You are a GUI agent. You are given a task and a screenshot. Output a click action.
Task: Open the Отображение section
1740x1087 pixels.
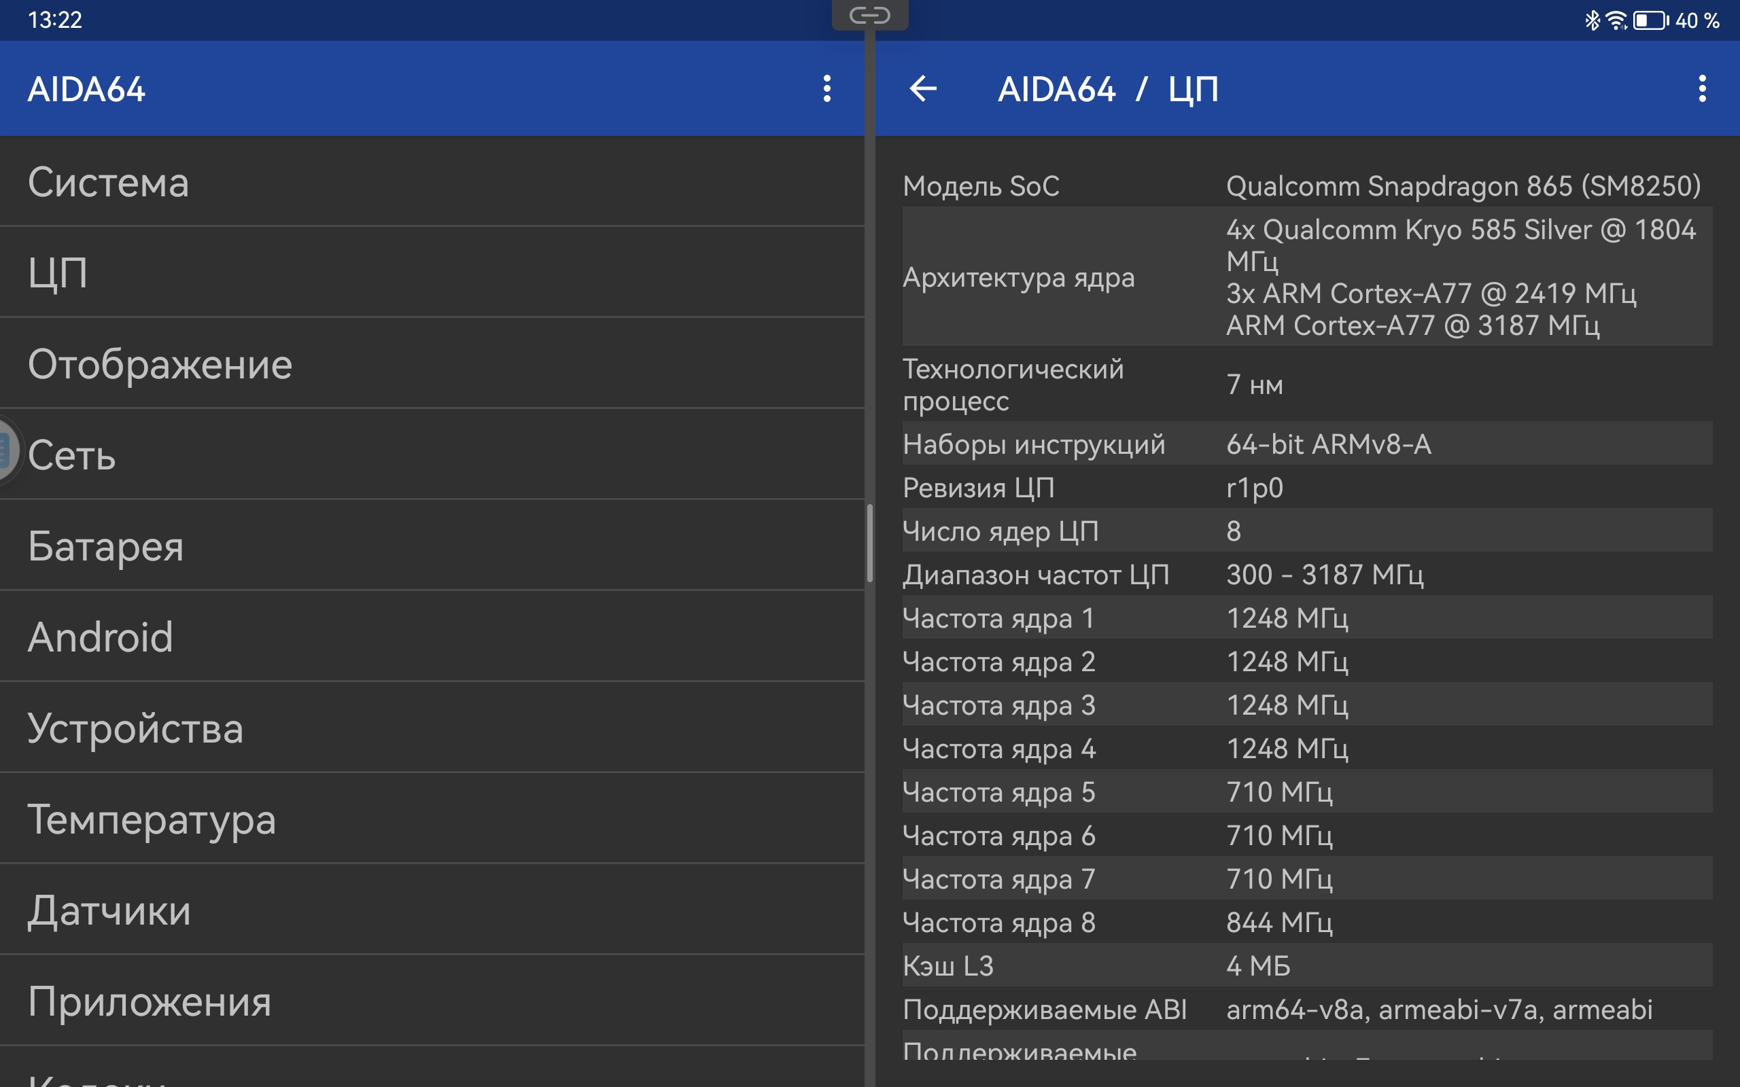432,363
